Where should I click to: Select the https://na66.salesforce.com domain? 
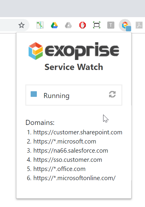[x=71, y=151]
